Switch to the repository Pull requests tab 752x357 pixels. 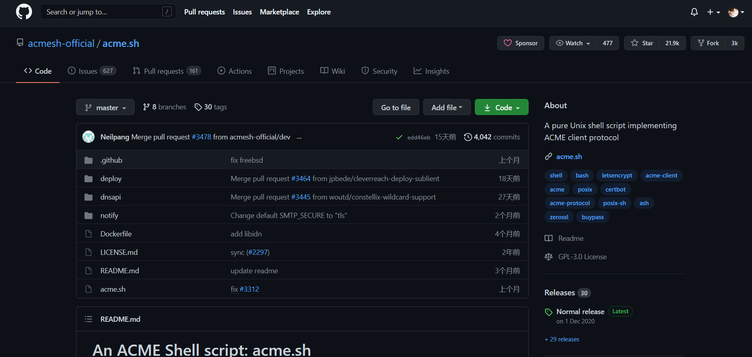pos(167,71)
